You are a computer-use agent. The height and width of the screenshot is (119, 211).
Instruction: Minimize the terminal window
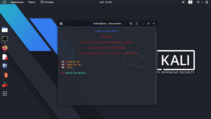click(x=143, y=24)
